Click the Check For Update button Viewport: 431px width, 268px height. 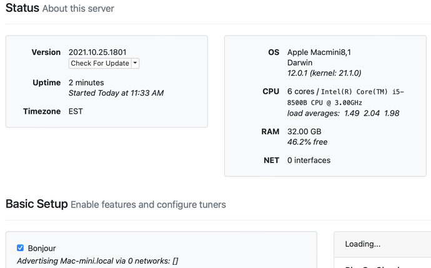100,63
